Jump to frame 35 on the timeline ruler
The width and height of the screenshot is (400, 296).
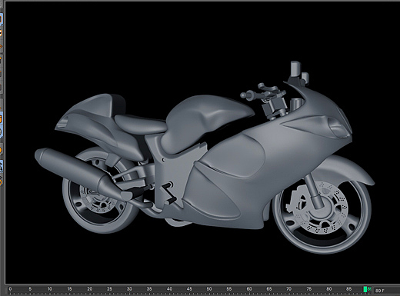click(x=149, y=289)
